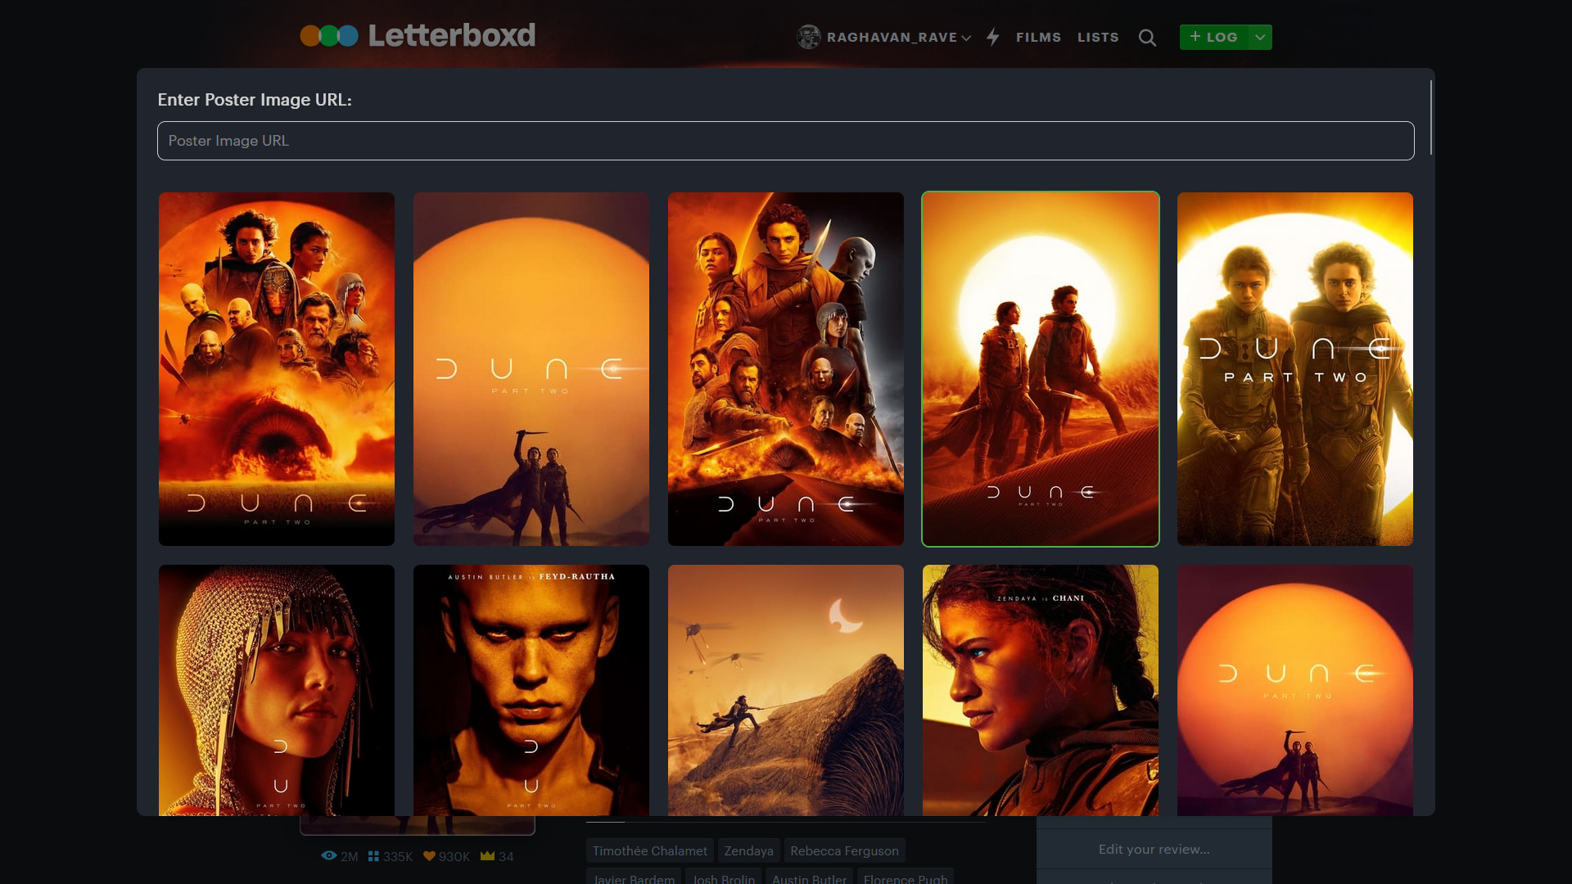Pick the sandworm rider crescent moon poster
The width and height of the screenshot is (1572, 884).
click(x=785, y=689)
